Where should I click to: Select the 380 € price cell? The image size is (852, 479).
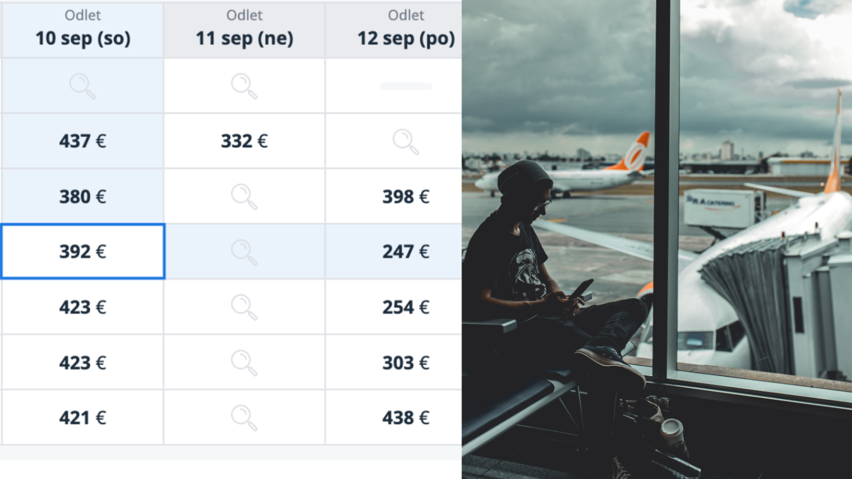82,196
